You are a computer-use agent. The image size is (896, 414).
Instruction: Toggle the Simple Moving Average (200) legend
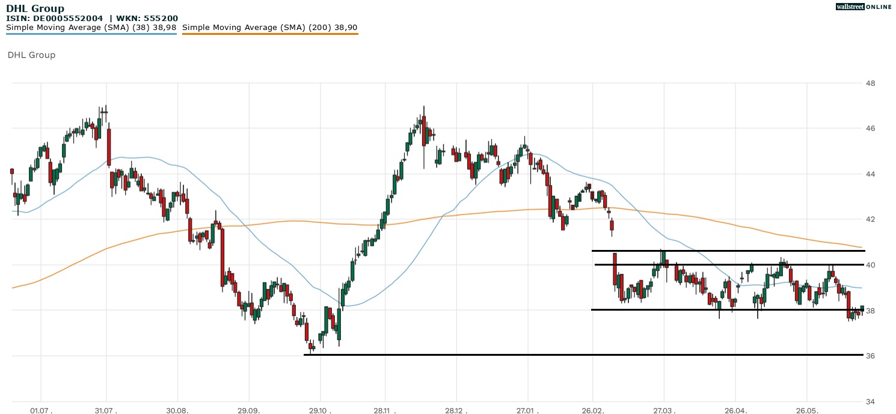pos(269,28)
